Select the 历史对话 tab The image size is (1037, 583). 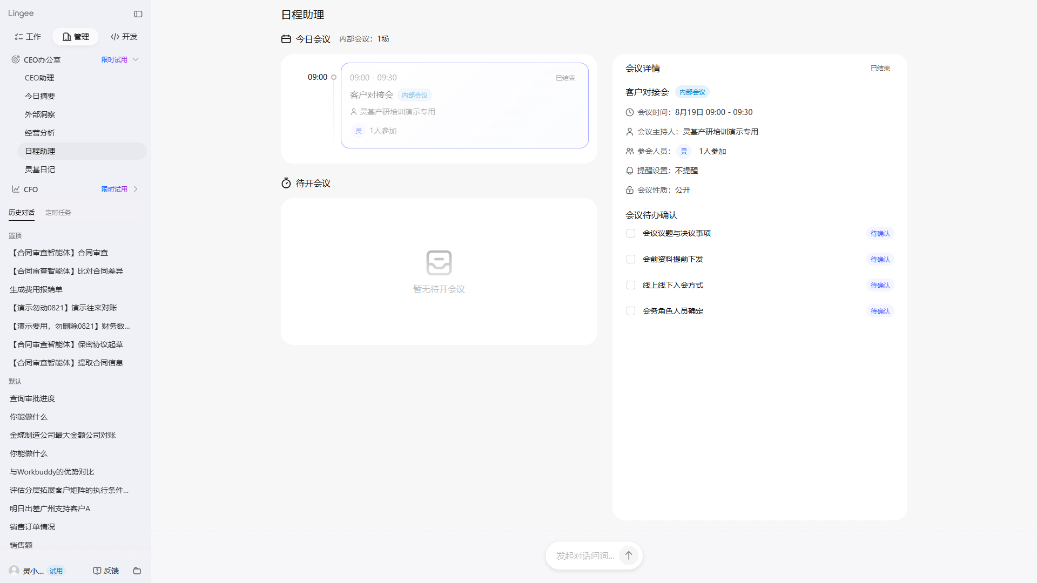coord(22,213)
